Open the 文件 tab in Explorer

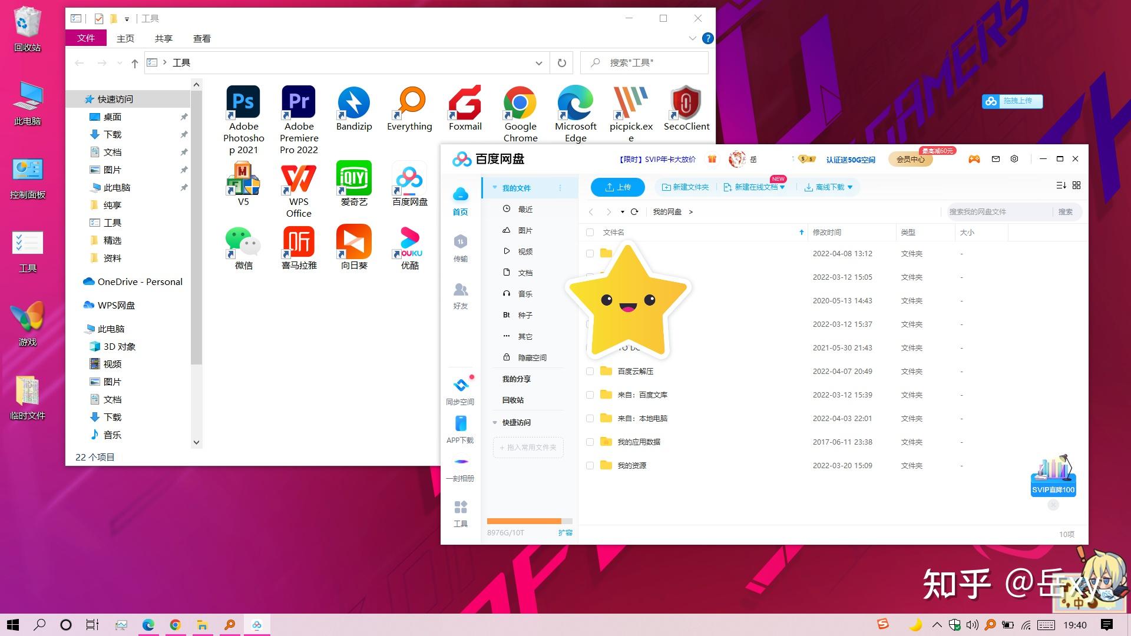pyautogui.click(x=86, y=38)
